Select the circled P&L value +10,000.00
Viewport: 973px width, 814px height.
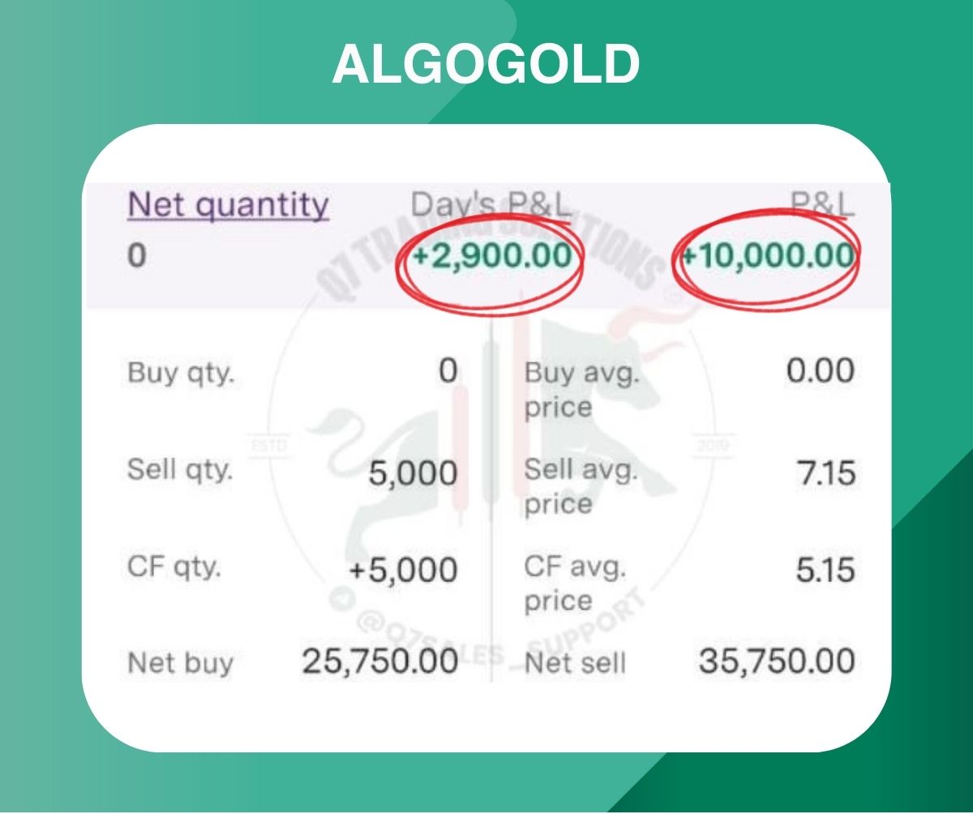pyautogui.click(x=768, y=256)
